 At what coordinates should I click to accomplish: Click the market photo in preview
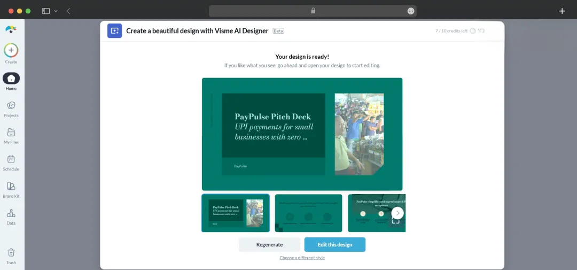point(359,134)
